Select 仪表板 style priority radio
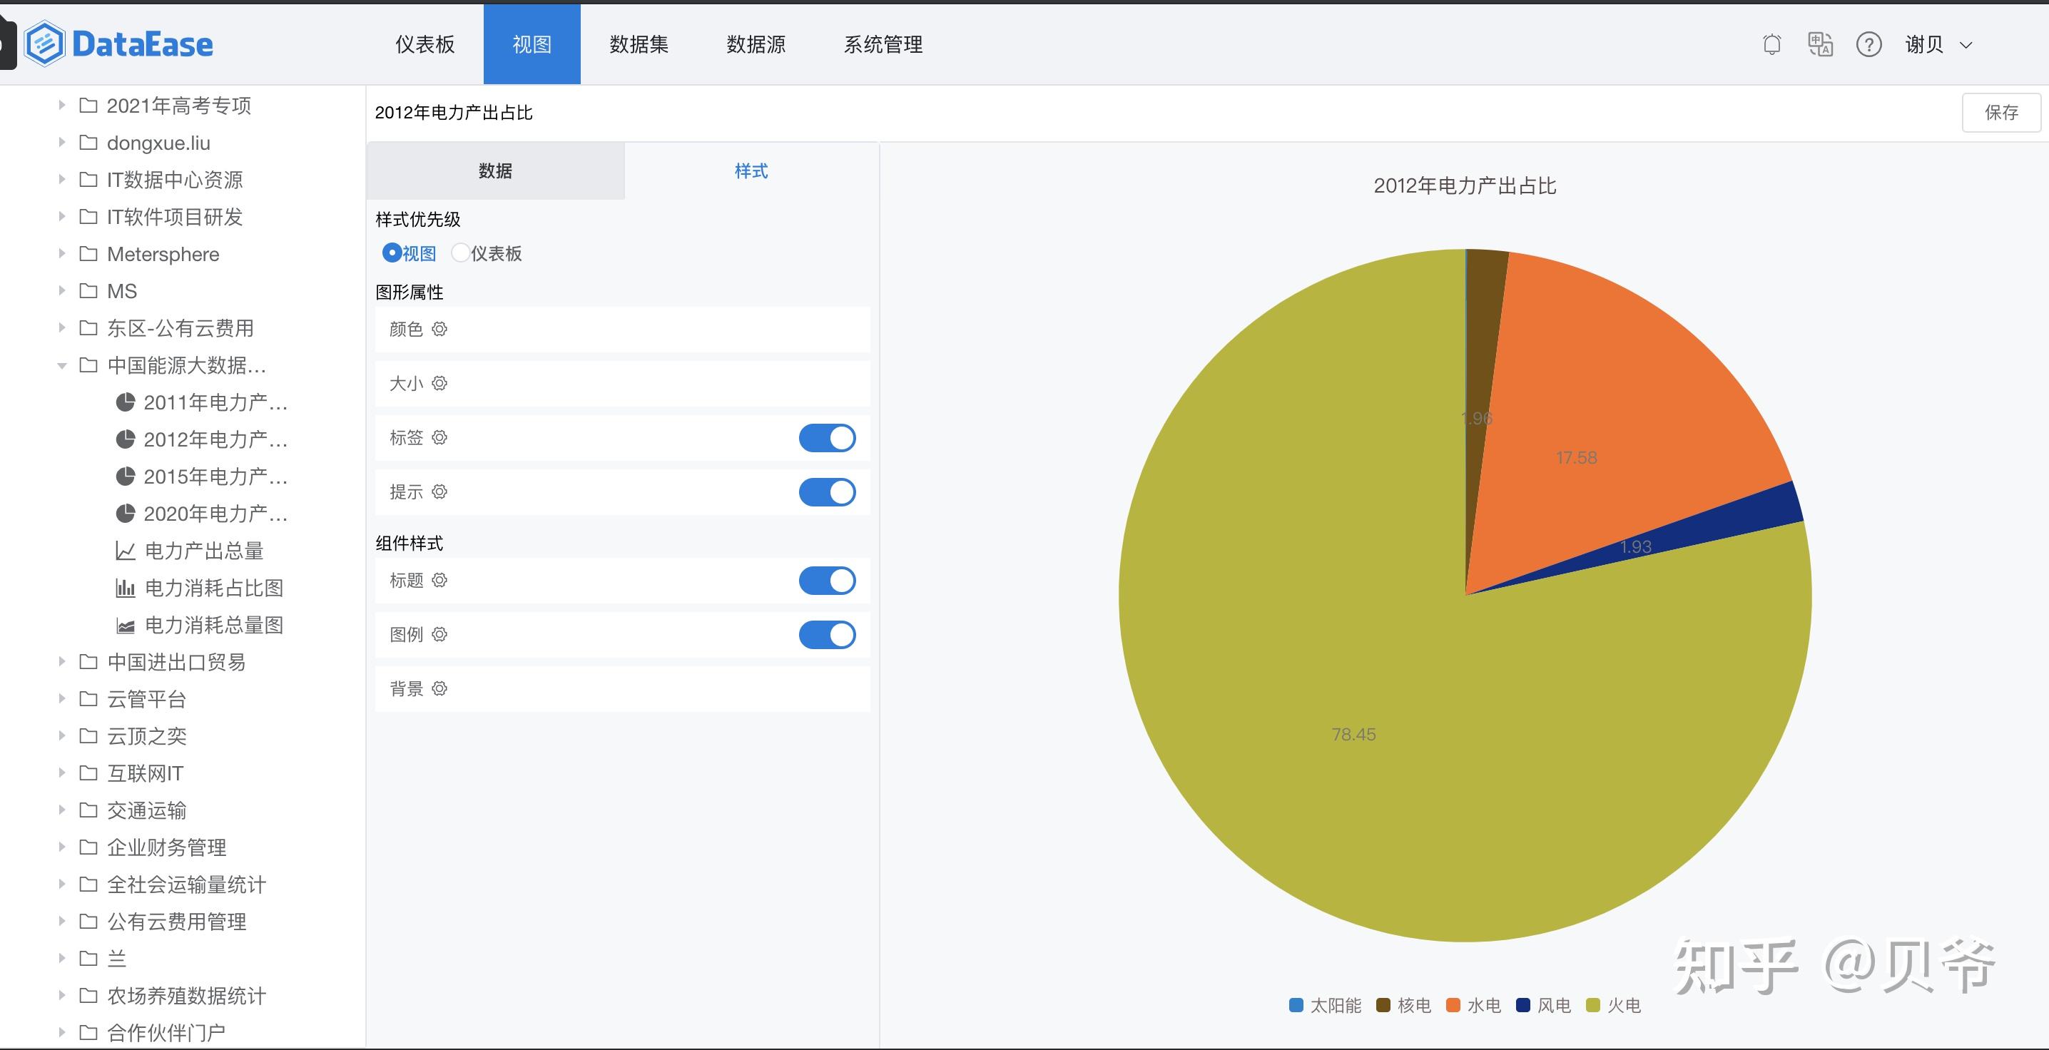The image size is (2049, 1050). click(x=459, y=253)
